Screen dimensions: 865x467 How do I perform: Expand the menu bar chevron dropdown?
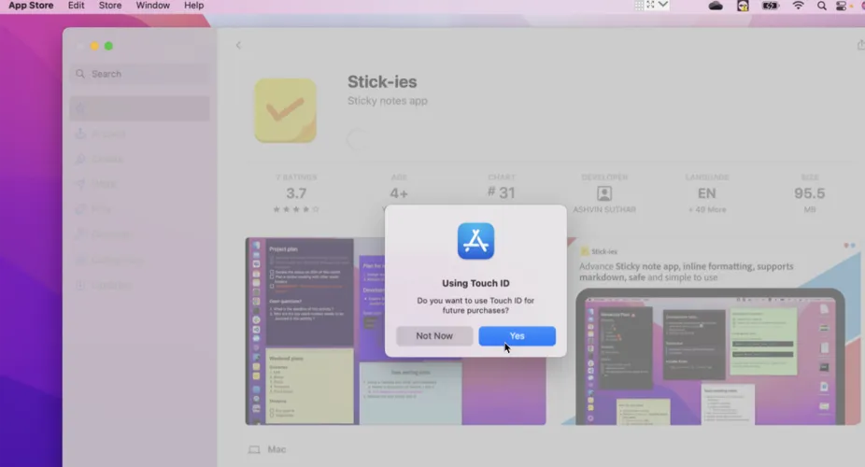pyautogui.click(x=663, y=5)
